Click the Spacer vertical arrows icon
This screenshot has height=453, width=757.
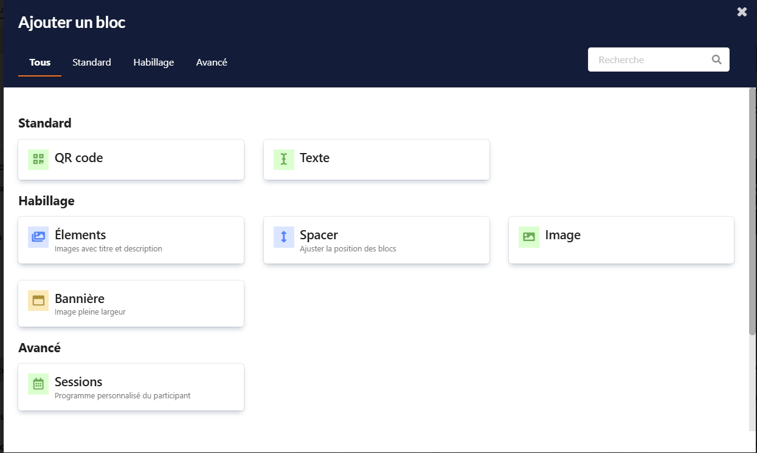point(283,237)
